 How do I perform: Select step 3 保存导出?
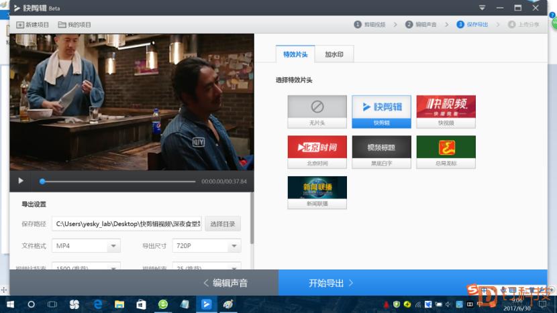[472, 25]
